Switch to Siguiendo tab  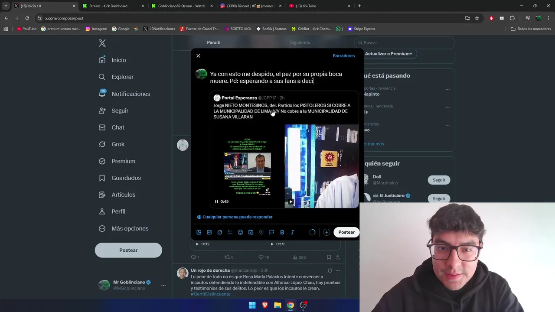pyautogui.click(x=300, y=42)
